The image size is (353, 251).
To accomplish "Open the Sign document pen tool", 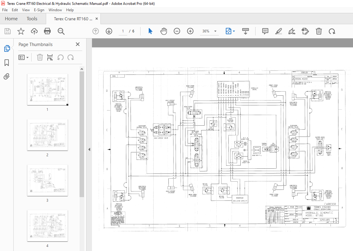I will 292,31.
